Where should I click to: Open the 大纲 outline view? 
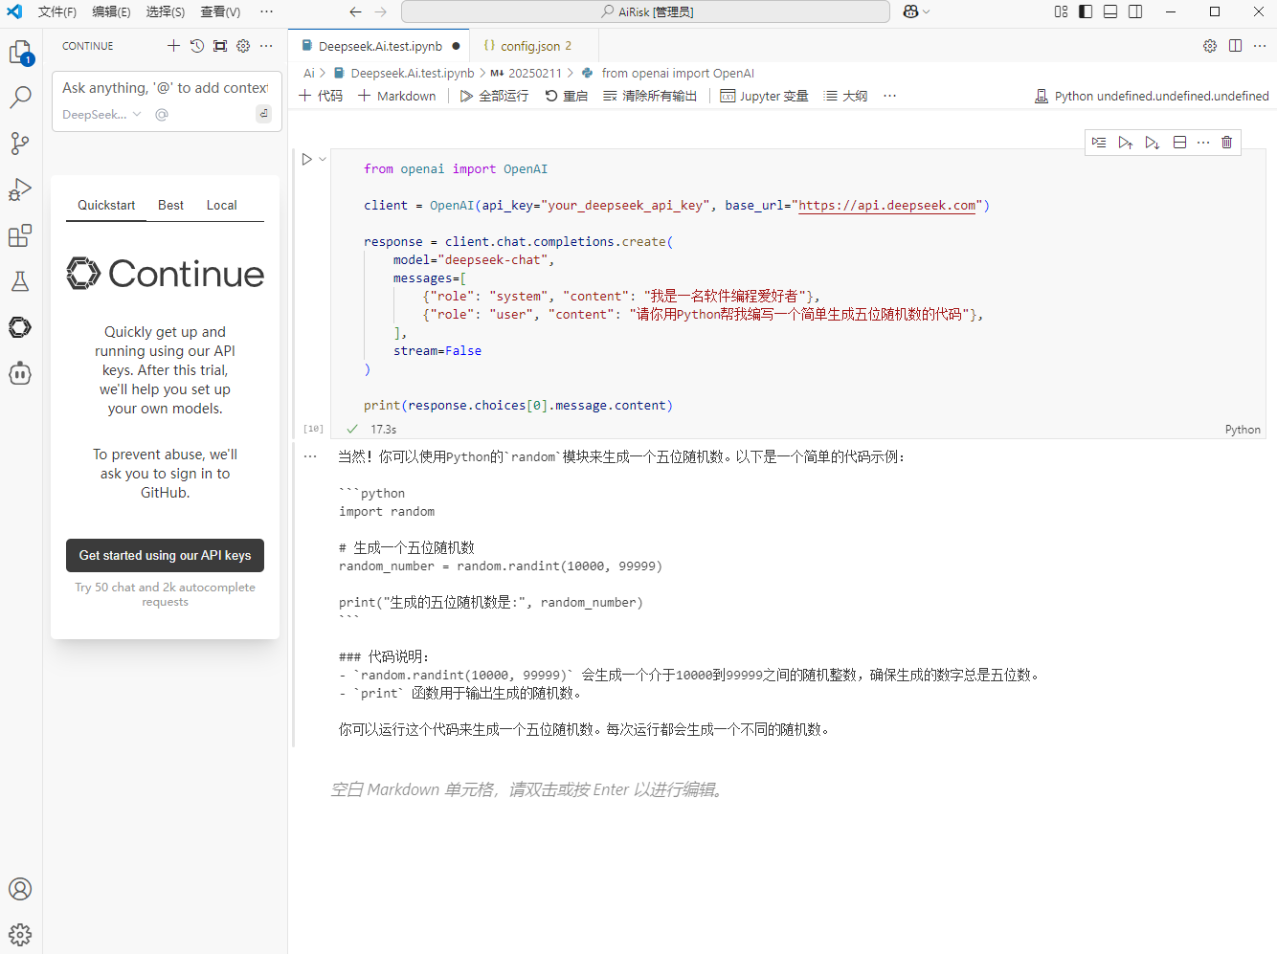[x=845, y=96]
